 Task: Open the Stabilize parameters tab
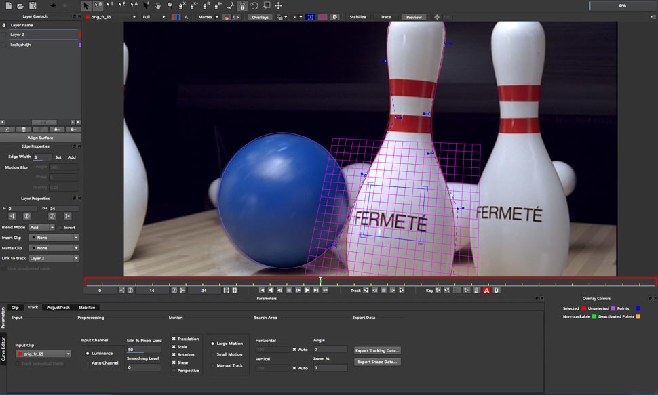[87, 307]
